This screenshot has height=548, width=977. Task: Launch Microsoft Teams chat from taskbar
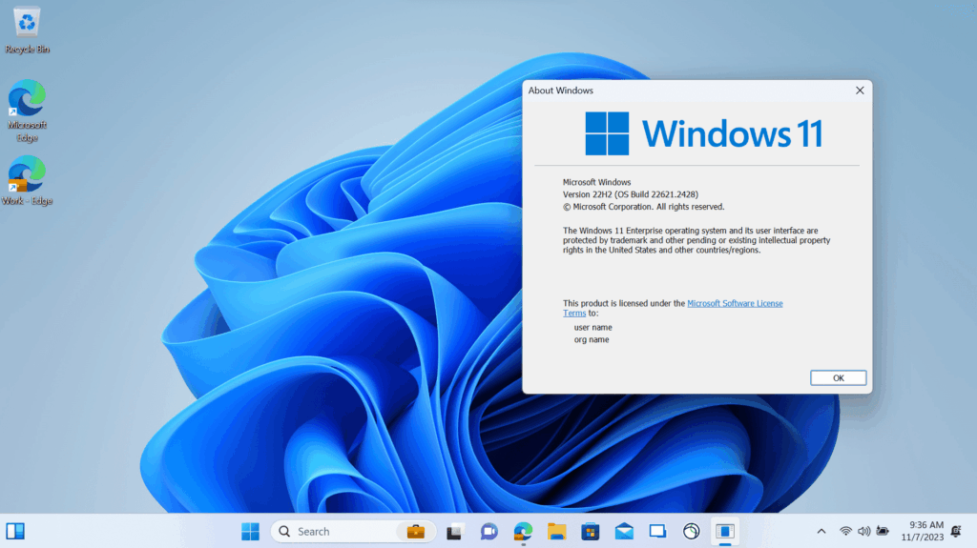pyautogui.click(x=488, y=531)
